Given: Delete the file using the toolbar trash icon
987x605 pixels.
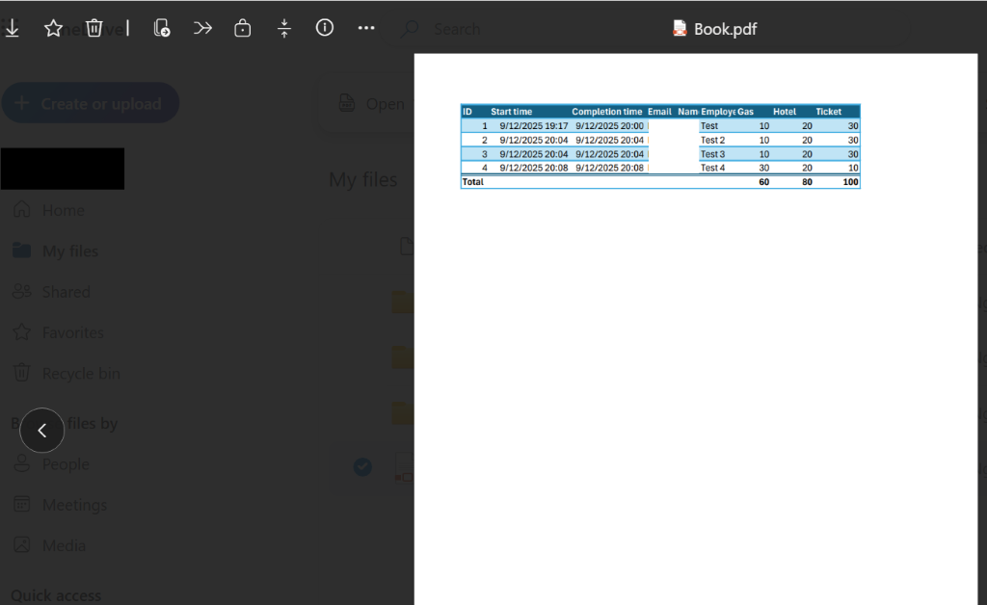Looking at the screenshot, I should tap(93, 28).
